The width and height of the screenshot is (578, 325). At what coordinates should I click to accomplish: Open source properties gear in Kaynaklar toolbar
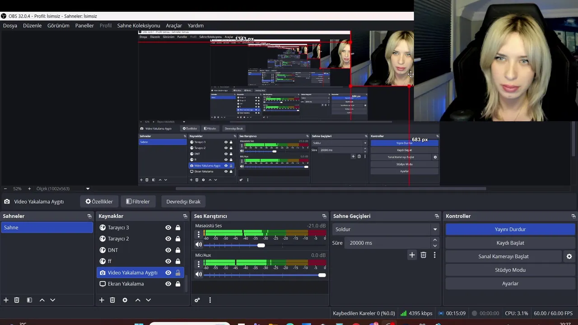coord(125,300)
